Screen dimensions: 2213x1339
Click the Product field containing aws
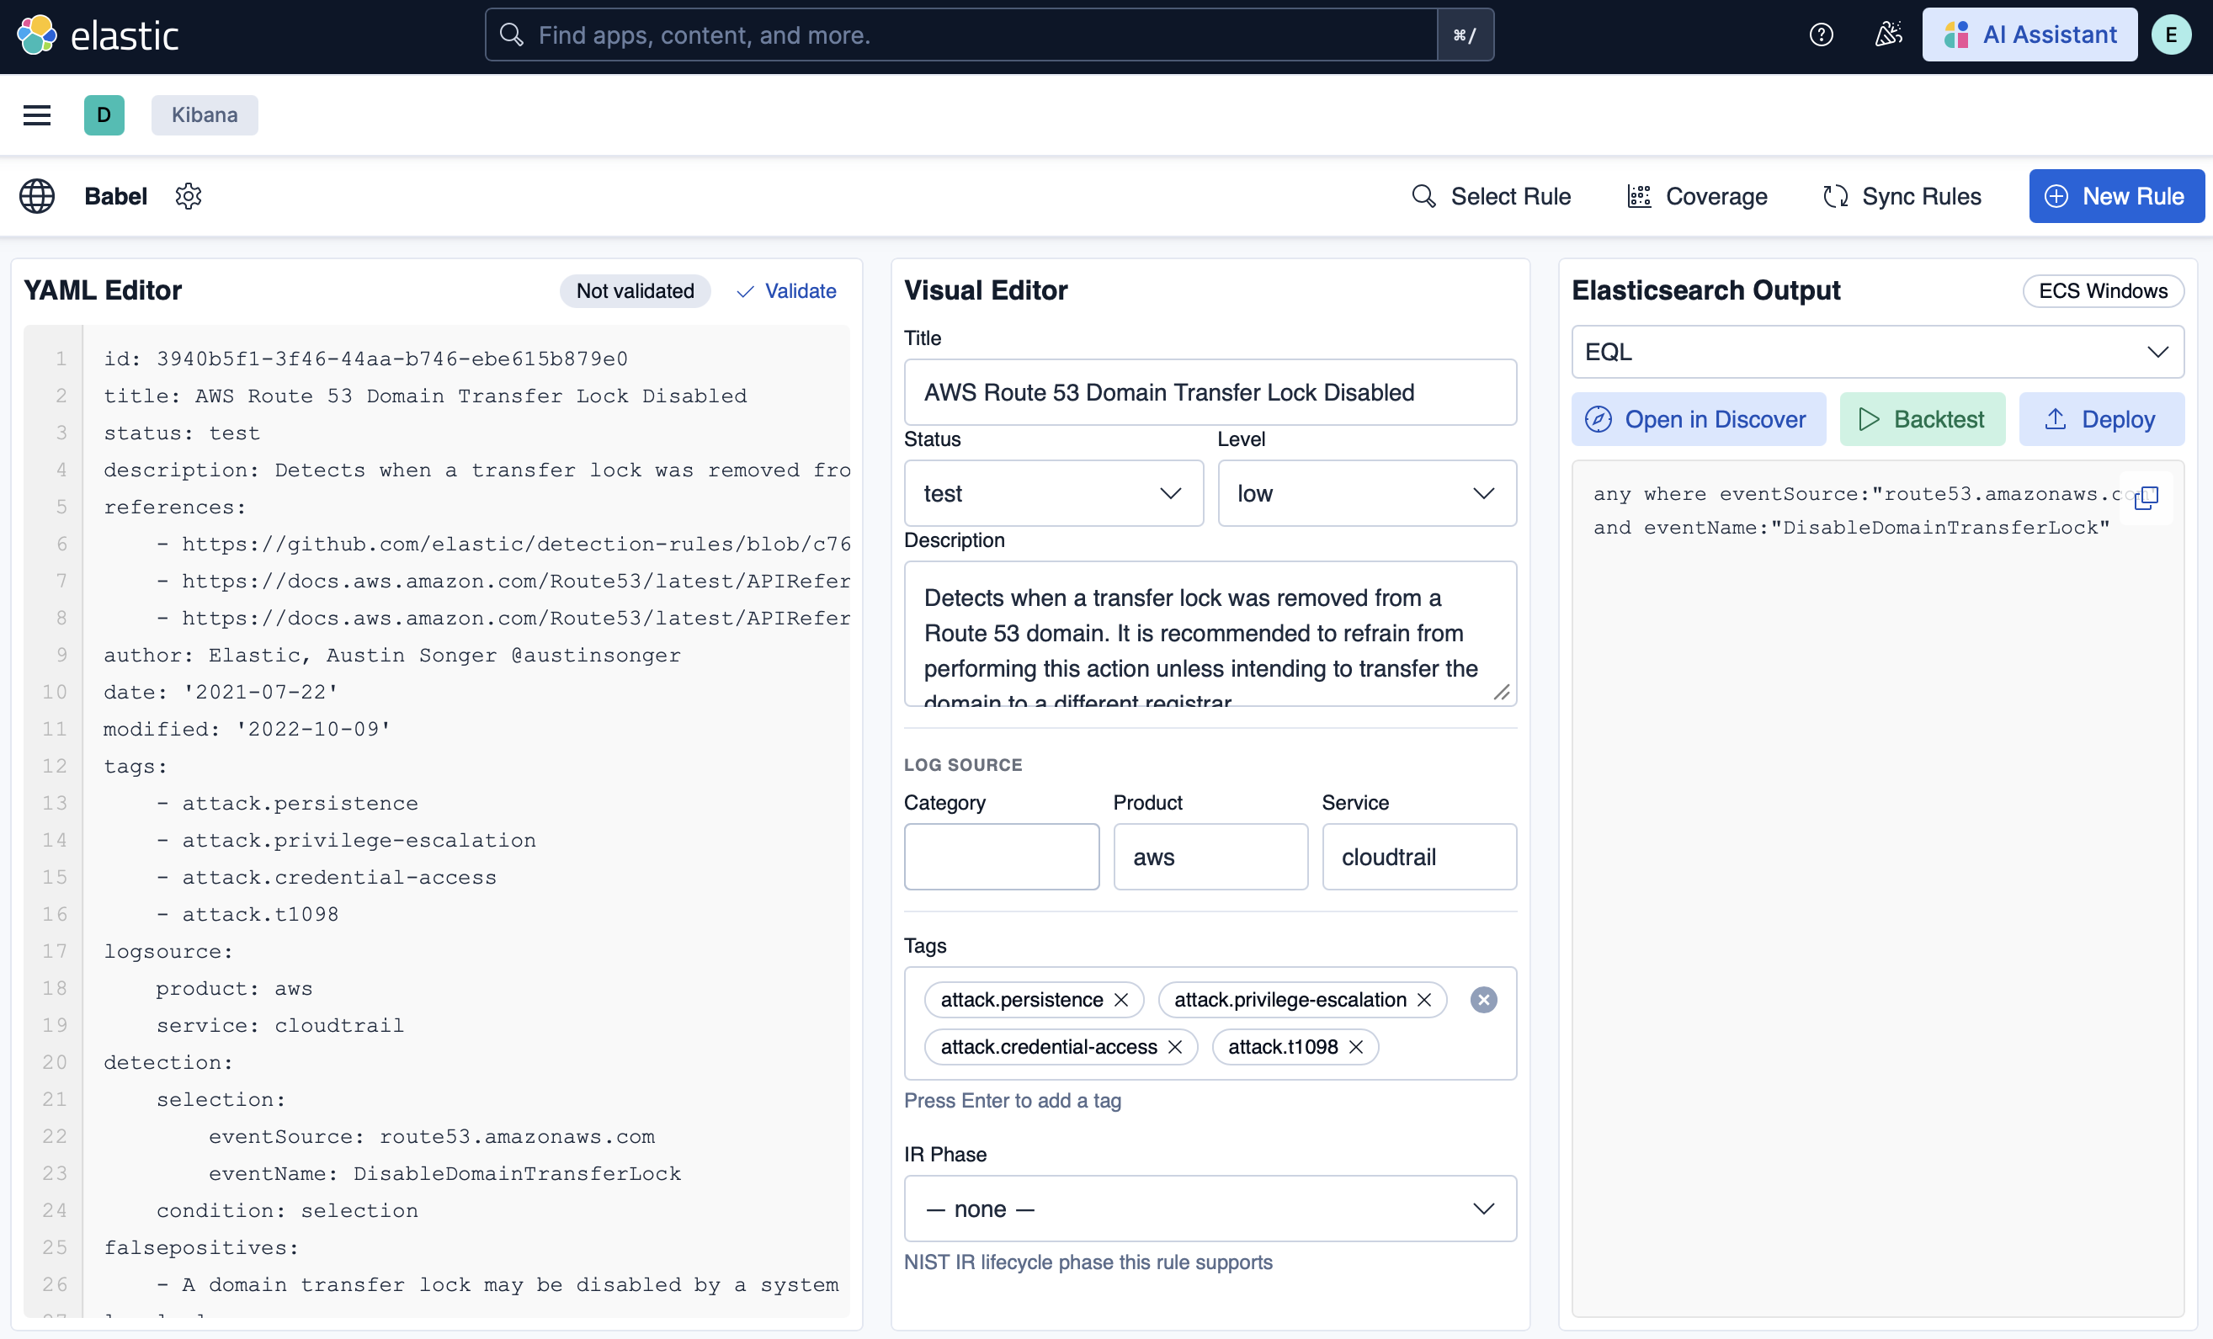click(x=1210, y=857)
